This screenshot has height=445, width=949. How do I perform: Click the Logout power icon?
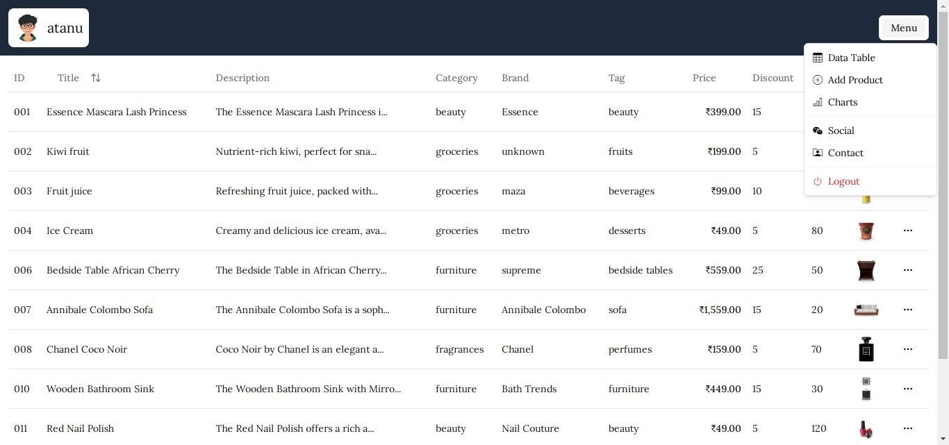(818, 181)
